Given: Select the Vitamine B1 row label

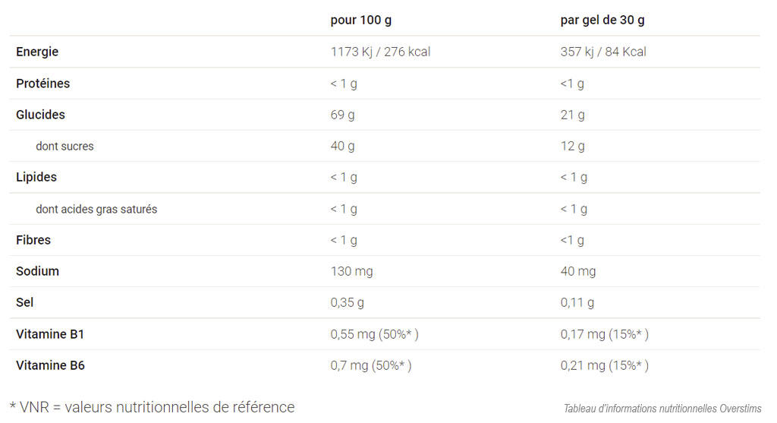Looking at the screenshot, I should [49, 334].
